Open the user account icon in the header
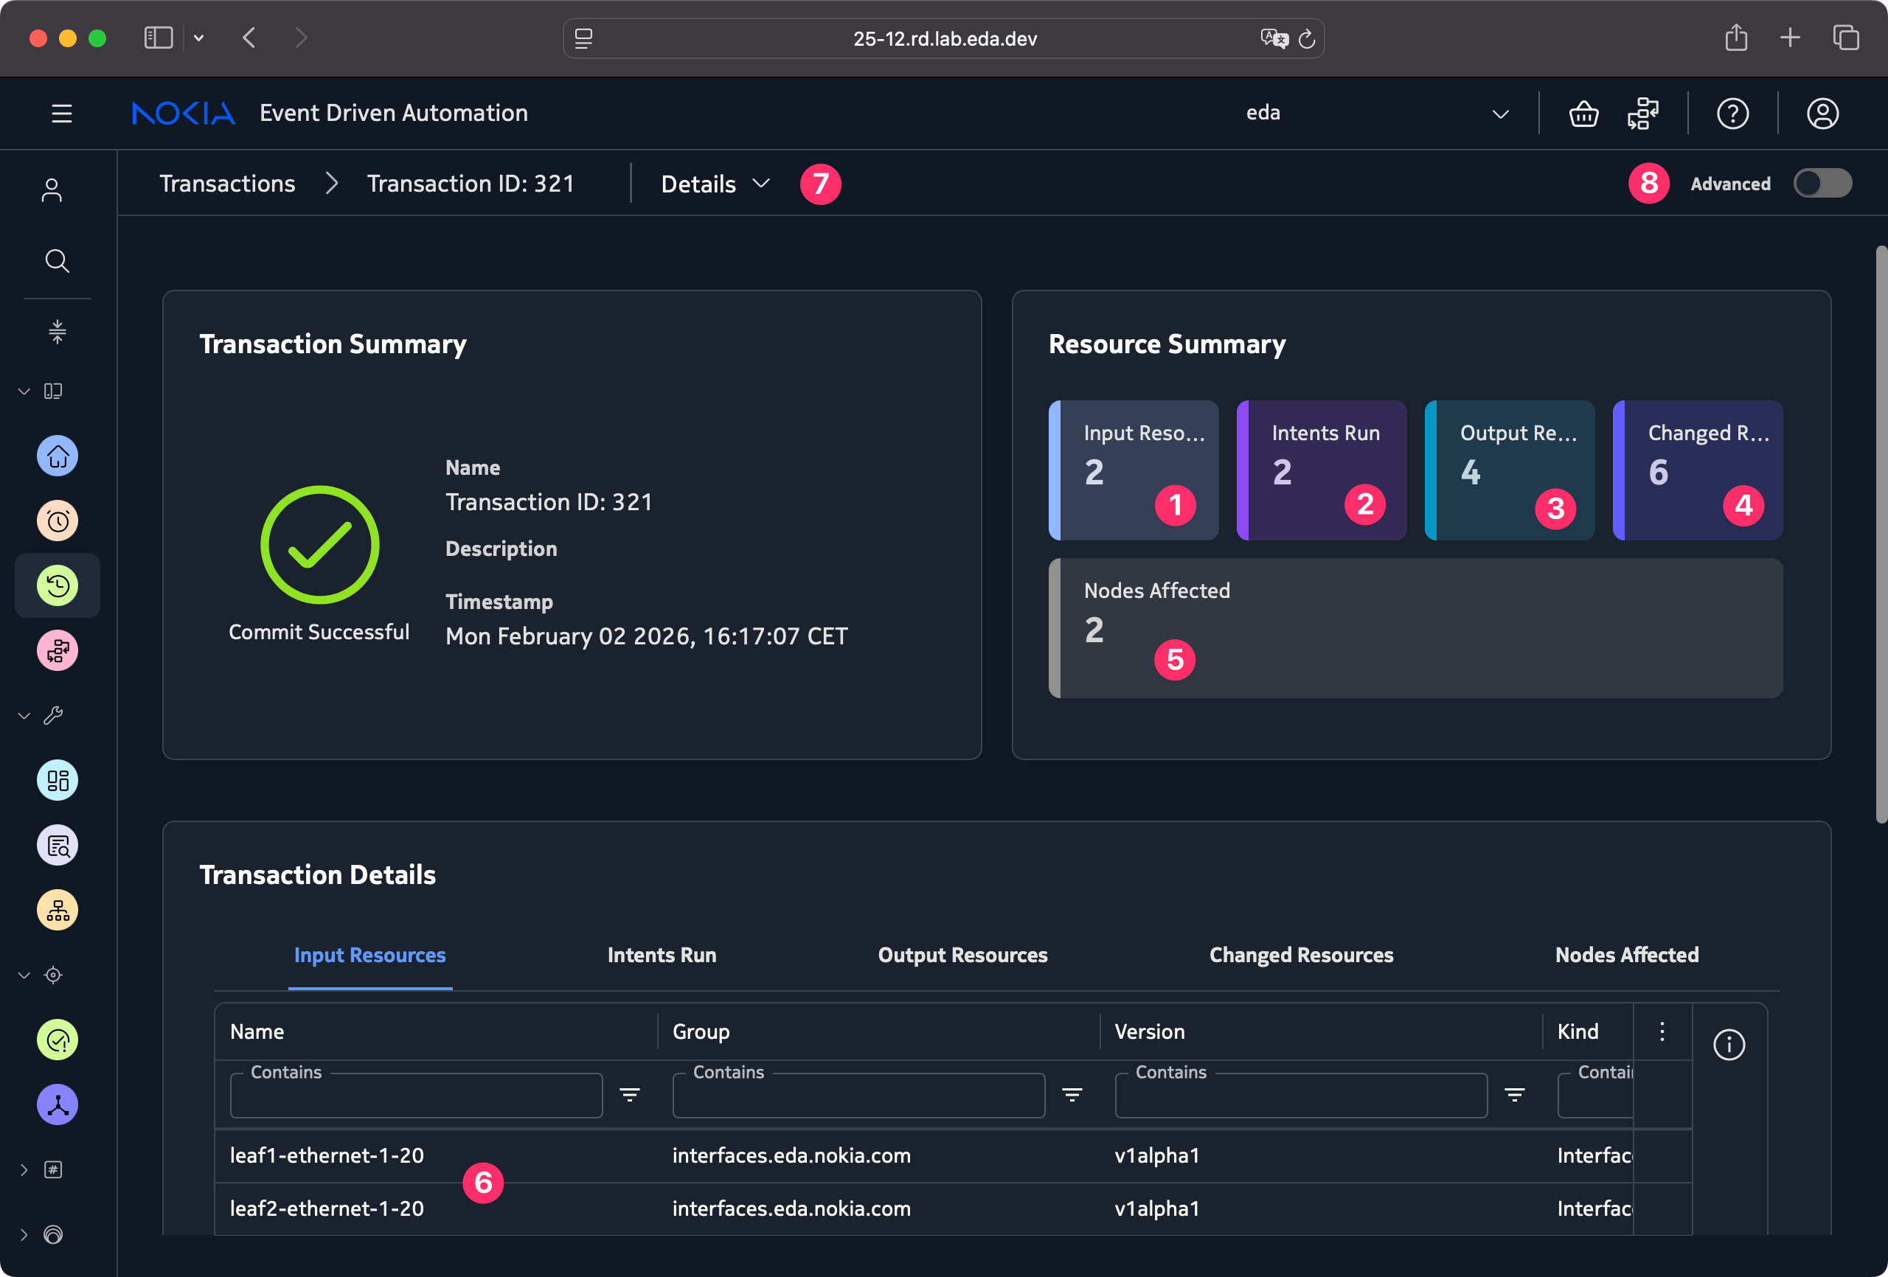Image resolution: width=1888 pixels, height=1277 pixels. click(x=1822, y=114)
